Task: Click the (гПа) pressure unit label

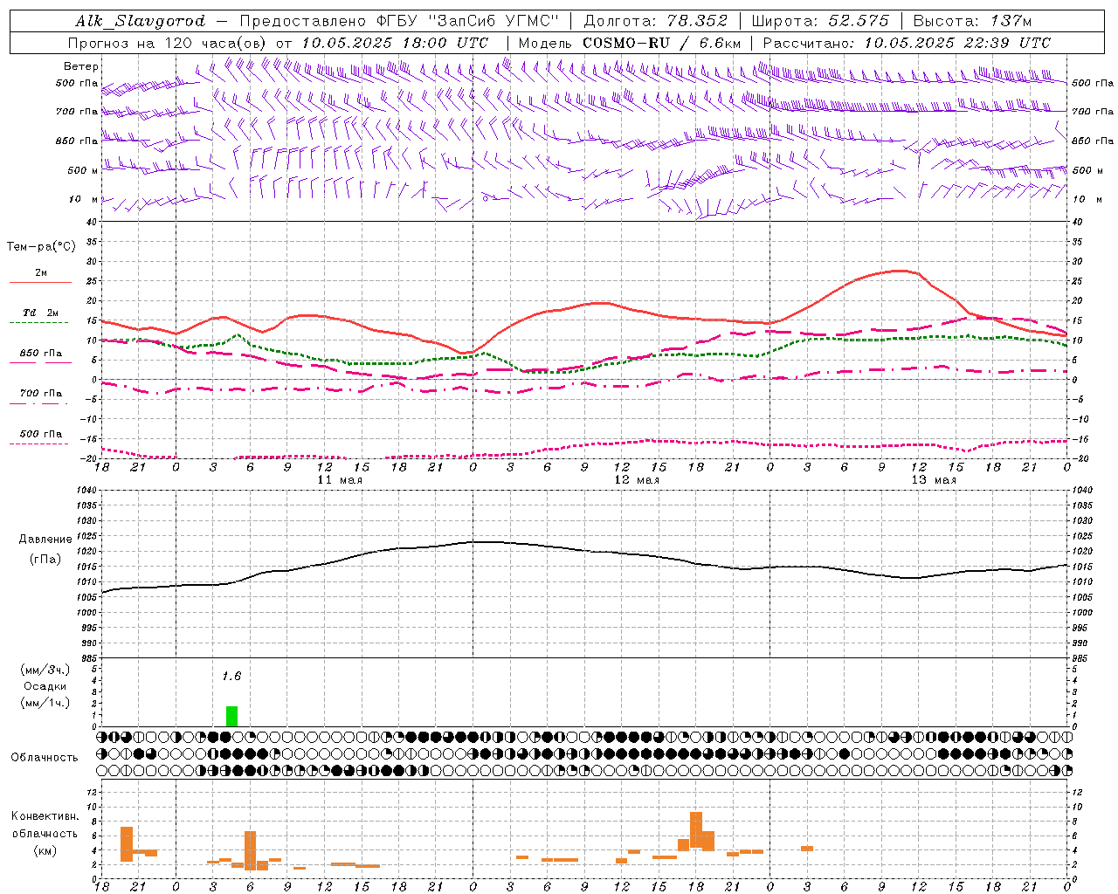Action: [45, 560]
